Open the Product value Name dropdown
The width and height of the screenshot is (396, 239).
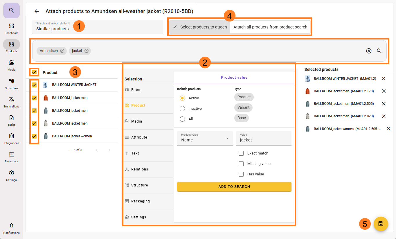click(205, 138)
